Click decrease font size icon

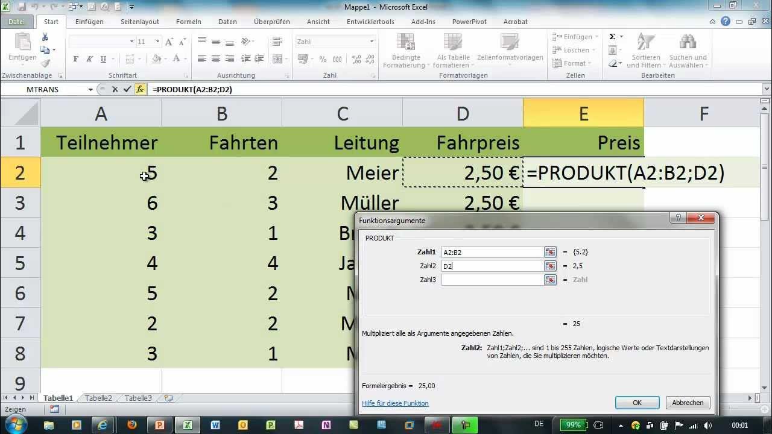pyautogui.click(x=182, y=42)
